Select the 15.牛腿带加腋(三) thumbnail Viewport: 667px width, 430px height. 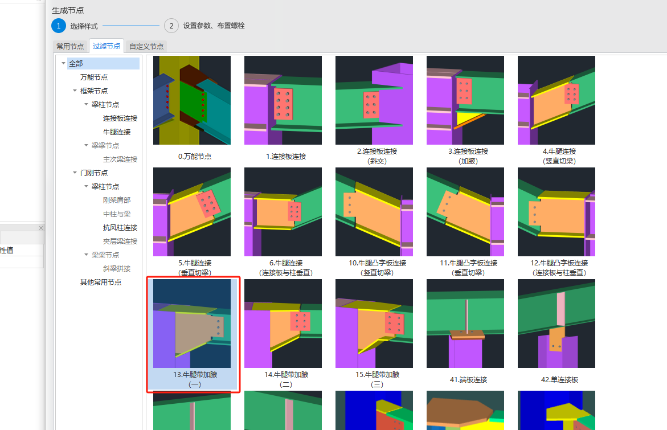[x=374, y=323]
